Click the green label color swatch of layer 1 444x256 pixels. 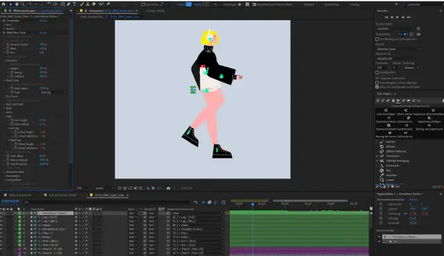19,213
